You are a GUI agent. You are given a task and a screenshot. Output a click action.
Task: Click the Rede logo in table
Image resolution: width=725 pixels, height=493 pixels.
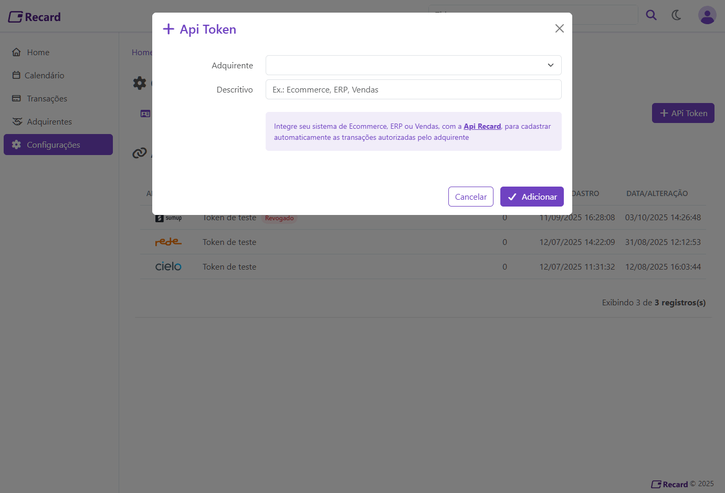(168, 242)
